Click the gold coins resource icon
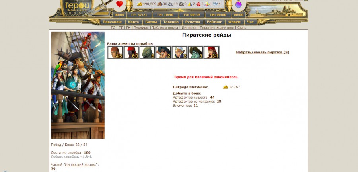Image resolution: width=358 pixels, height=172 pixels. pyautogui.click(x=140, y=4)
